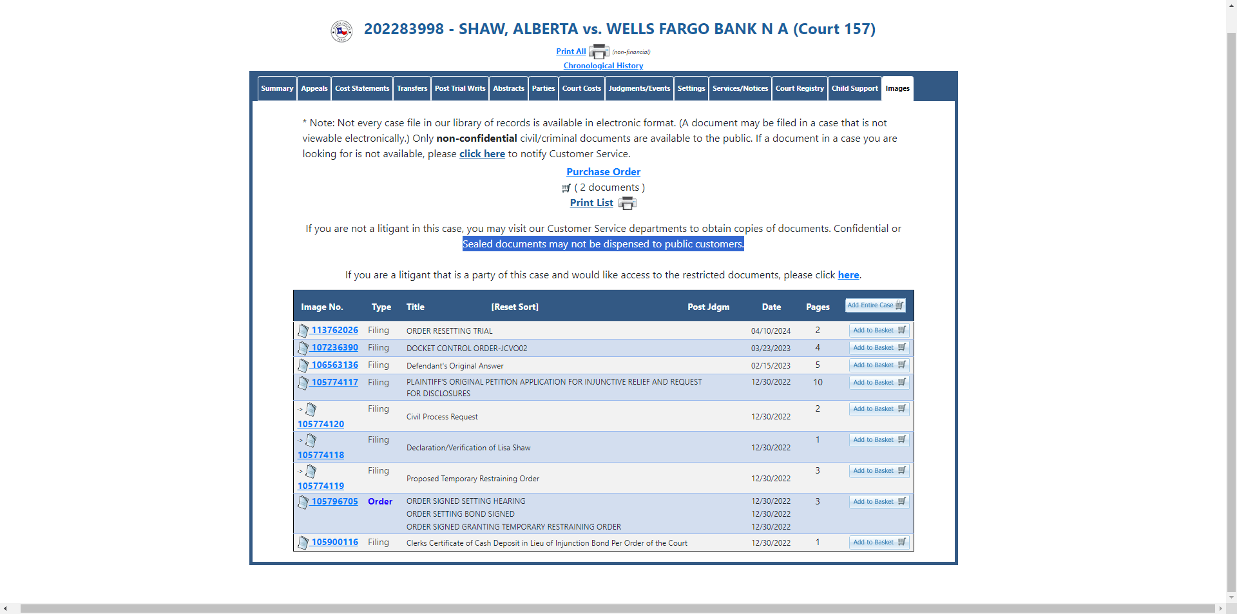Open the Cost Statements tab

click(x=362, y=88)
